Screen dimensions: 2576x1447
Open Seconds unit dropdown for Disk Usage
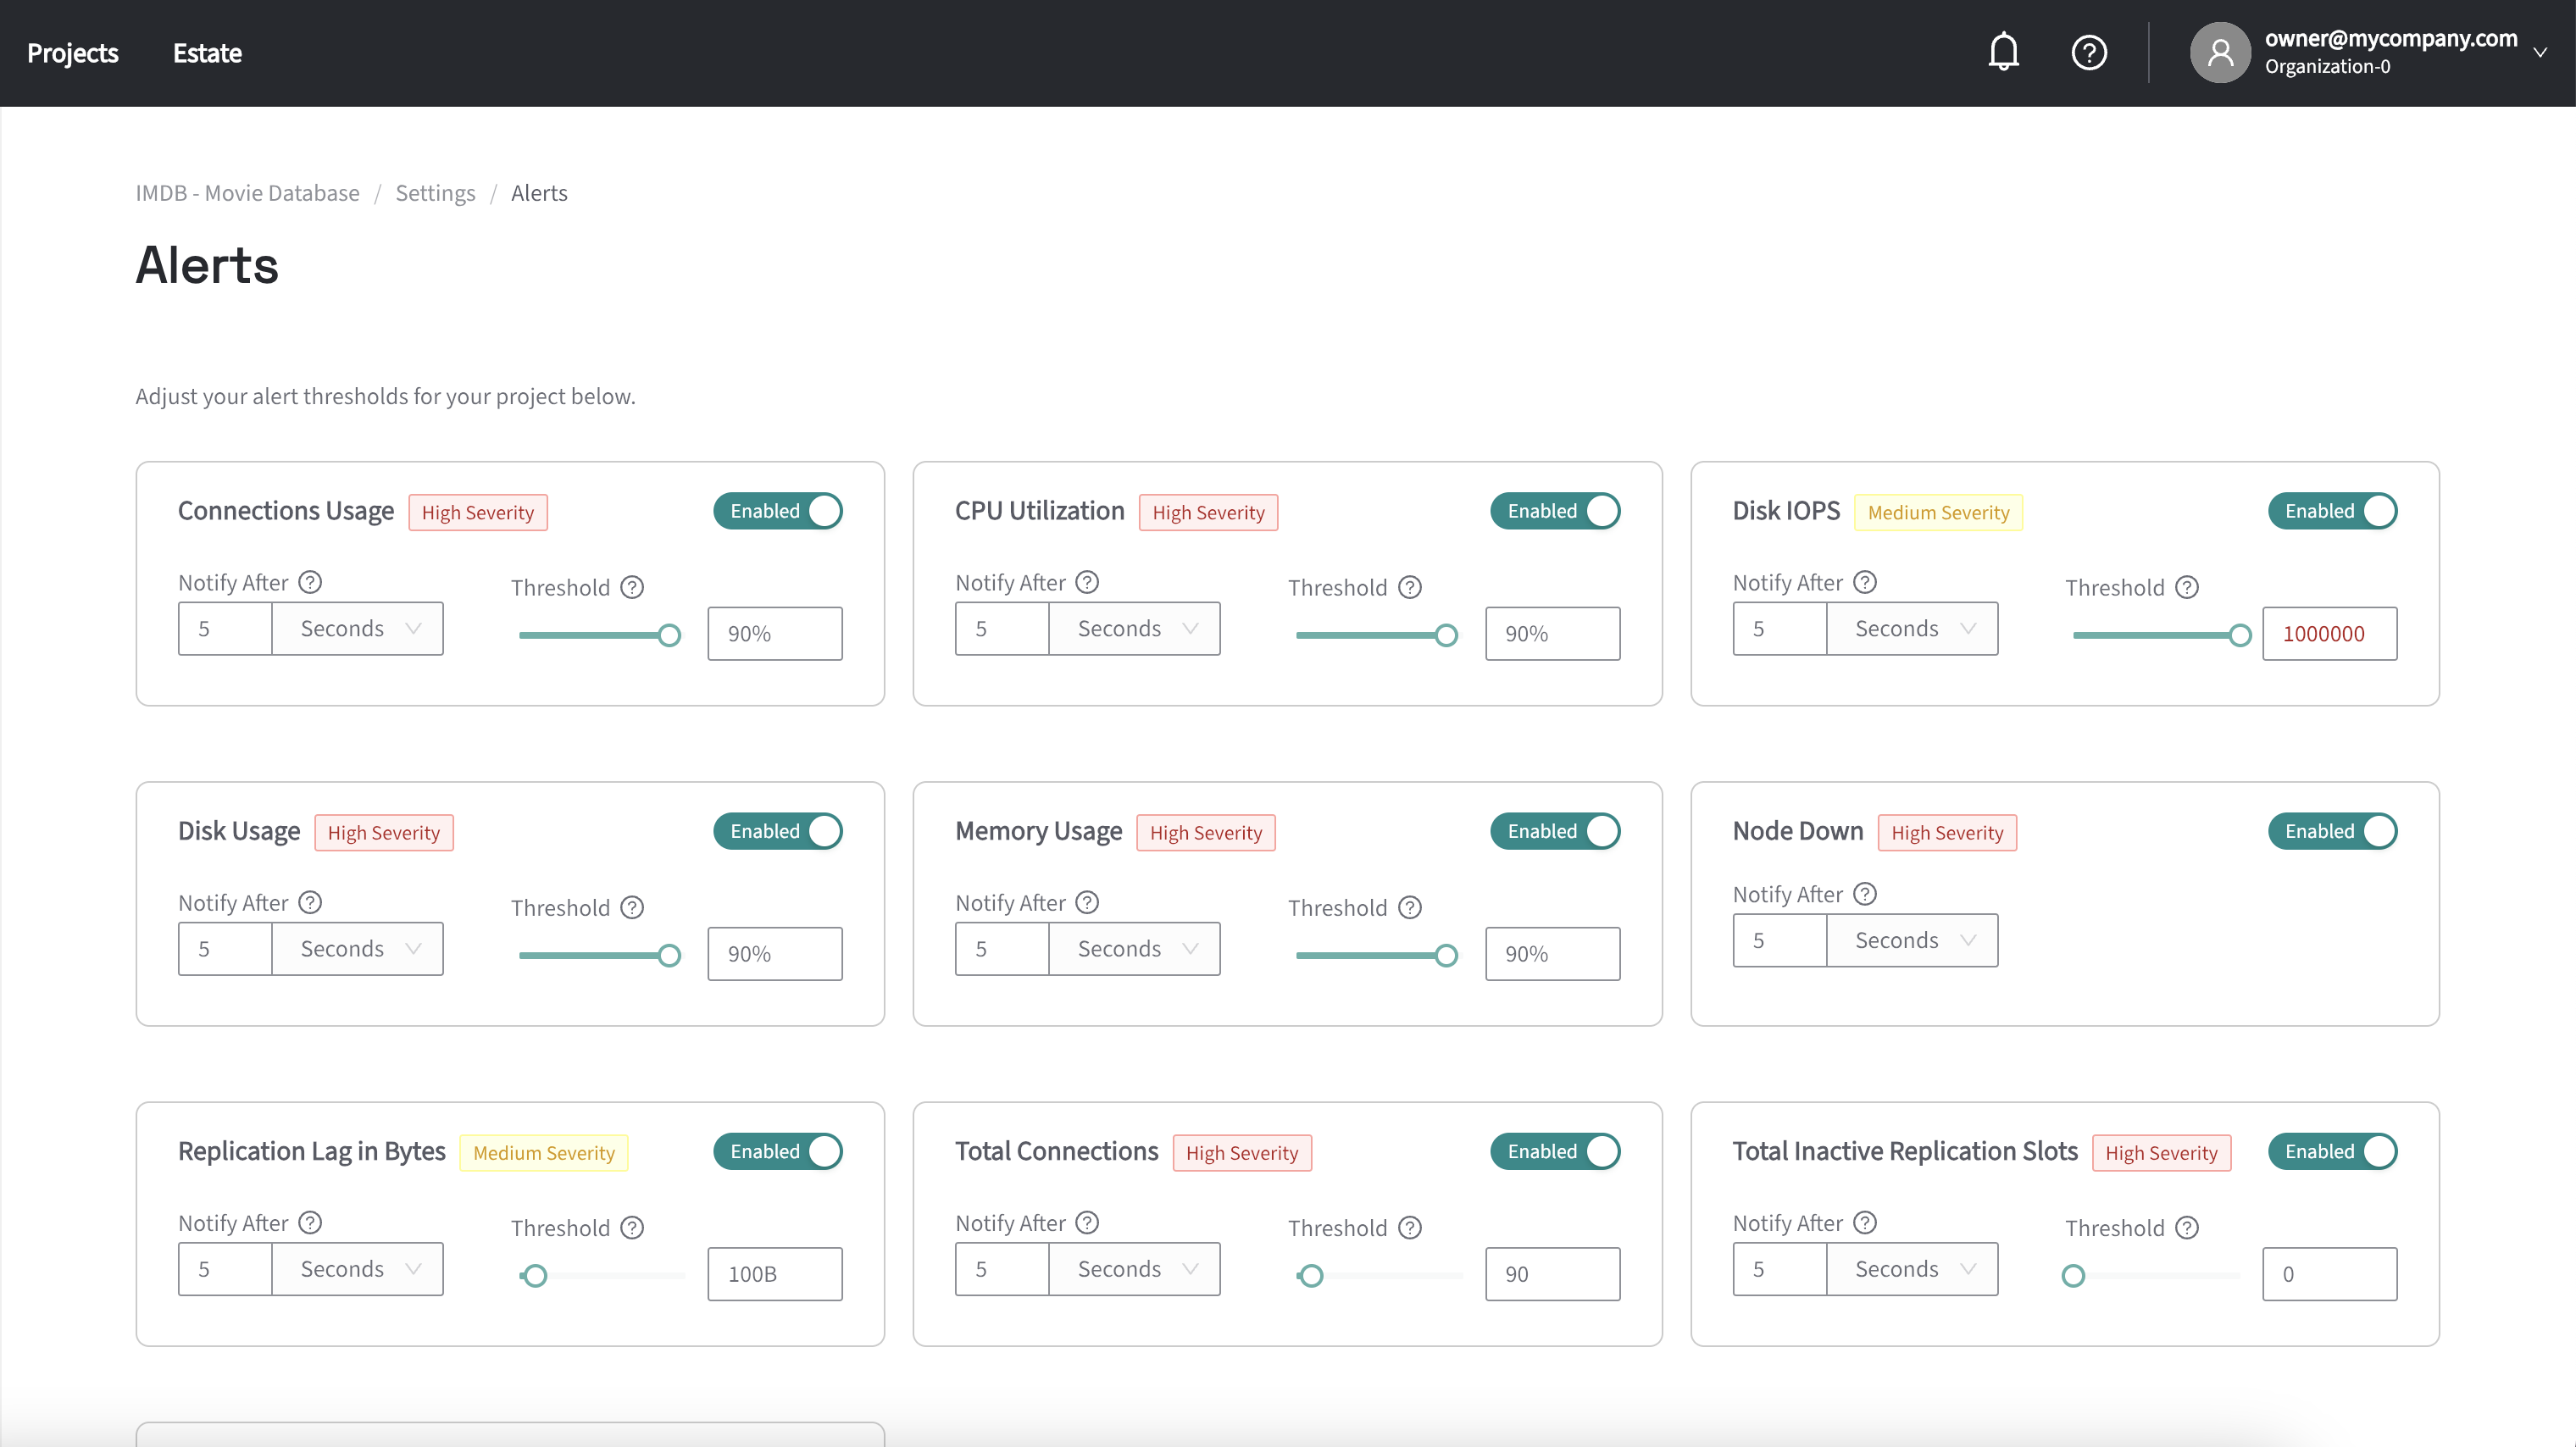pyautogui.click(x=358, y=948)
